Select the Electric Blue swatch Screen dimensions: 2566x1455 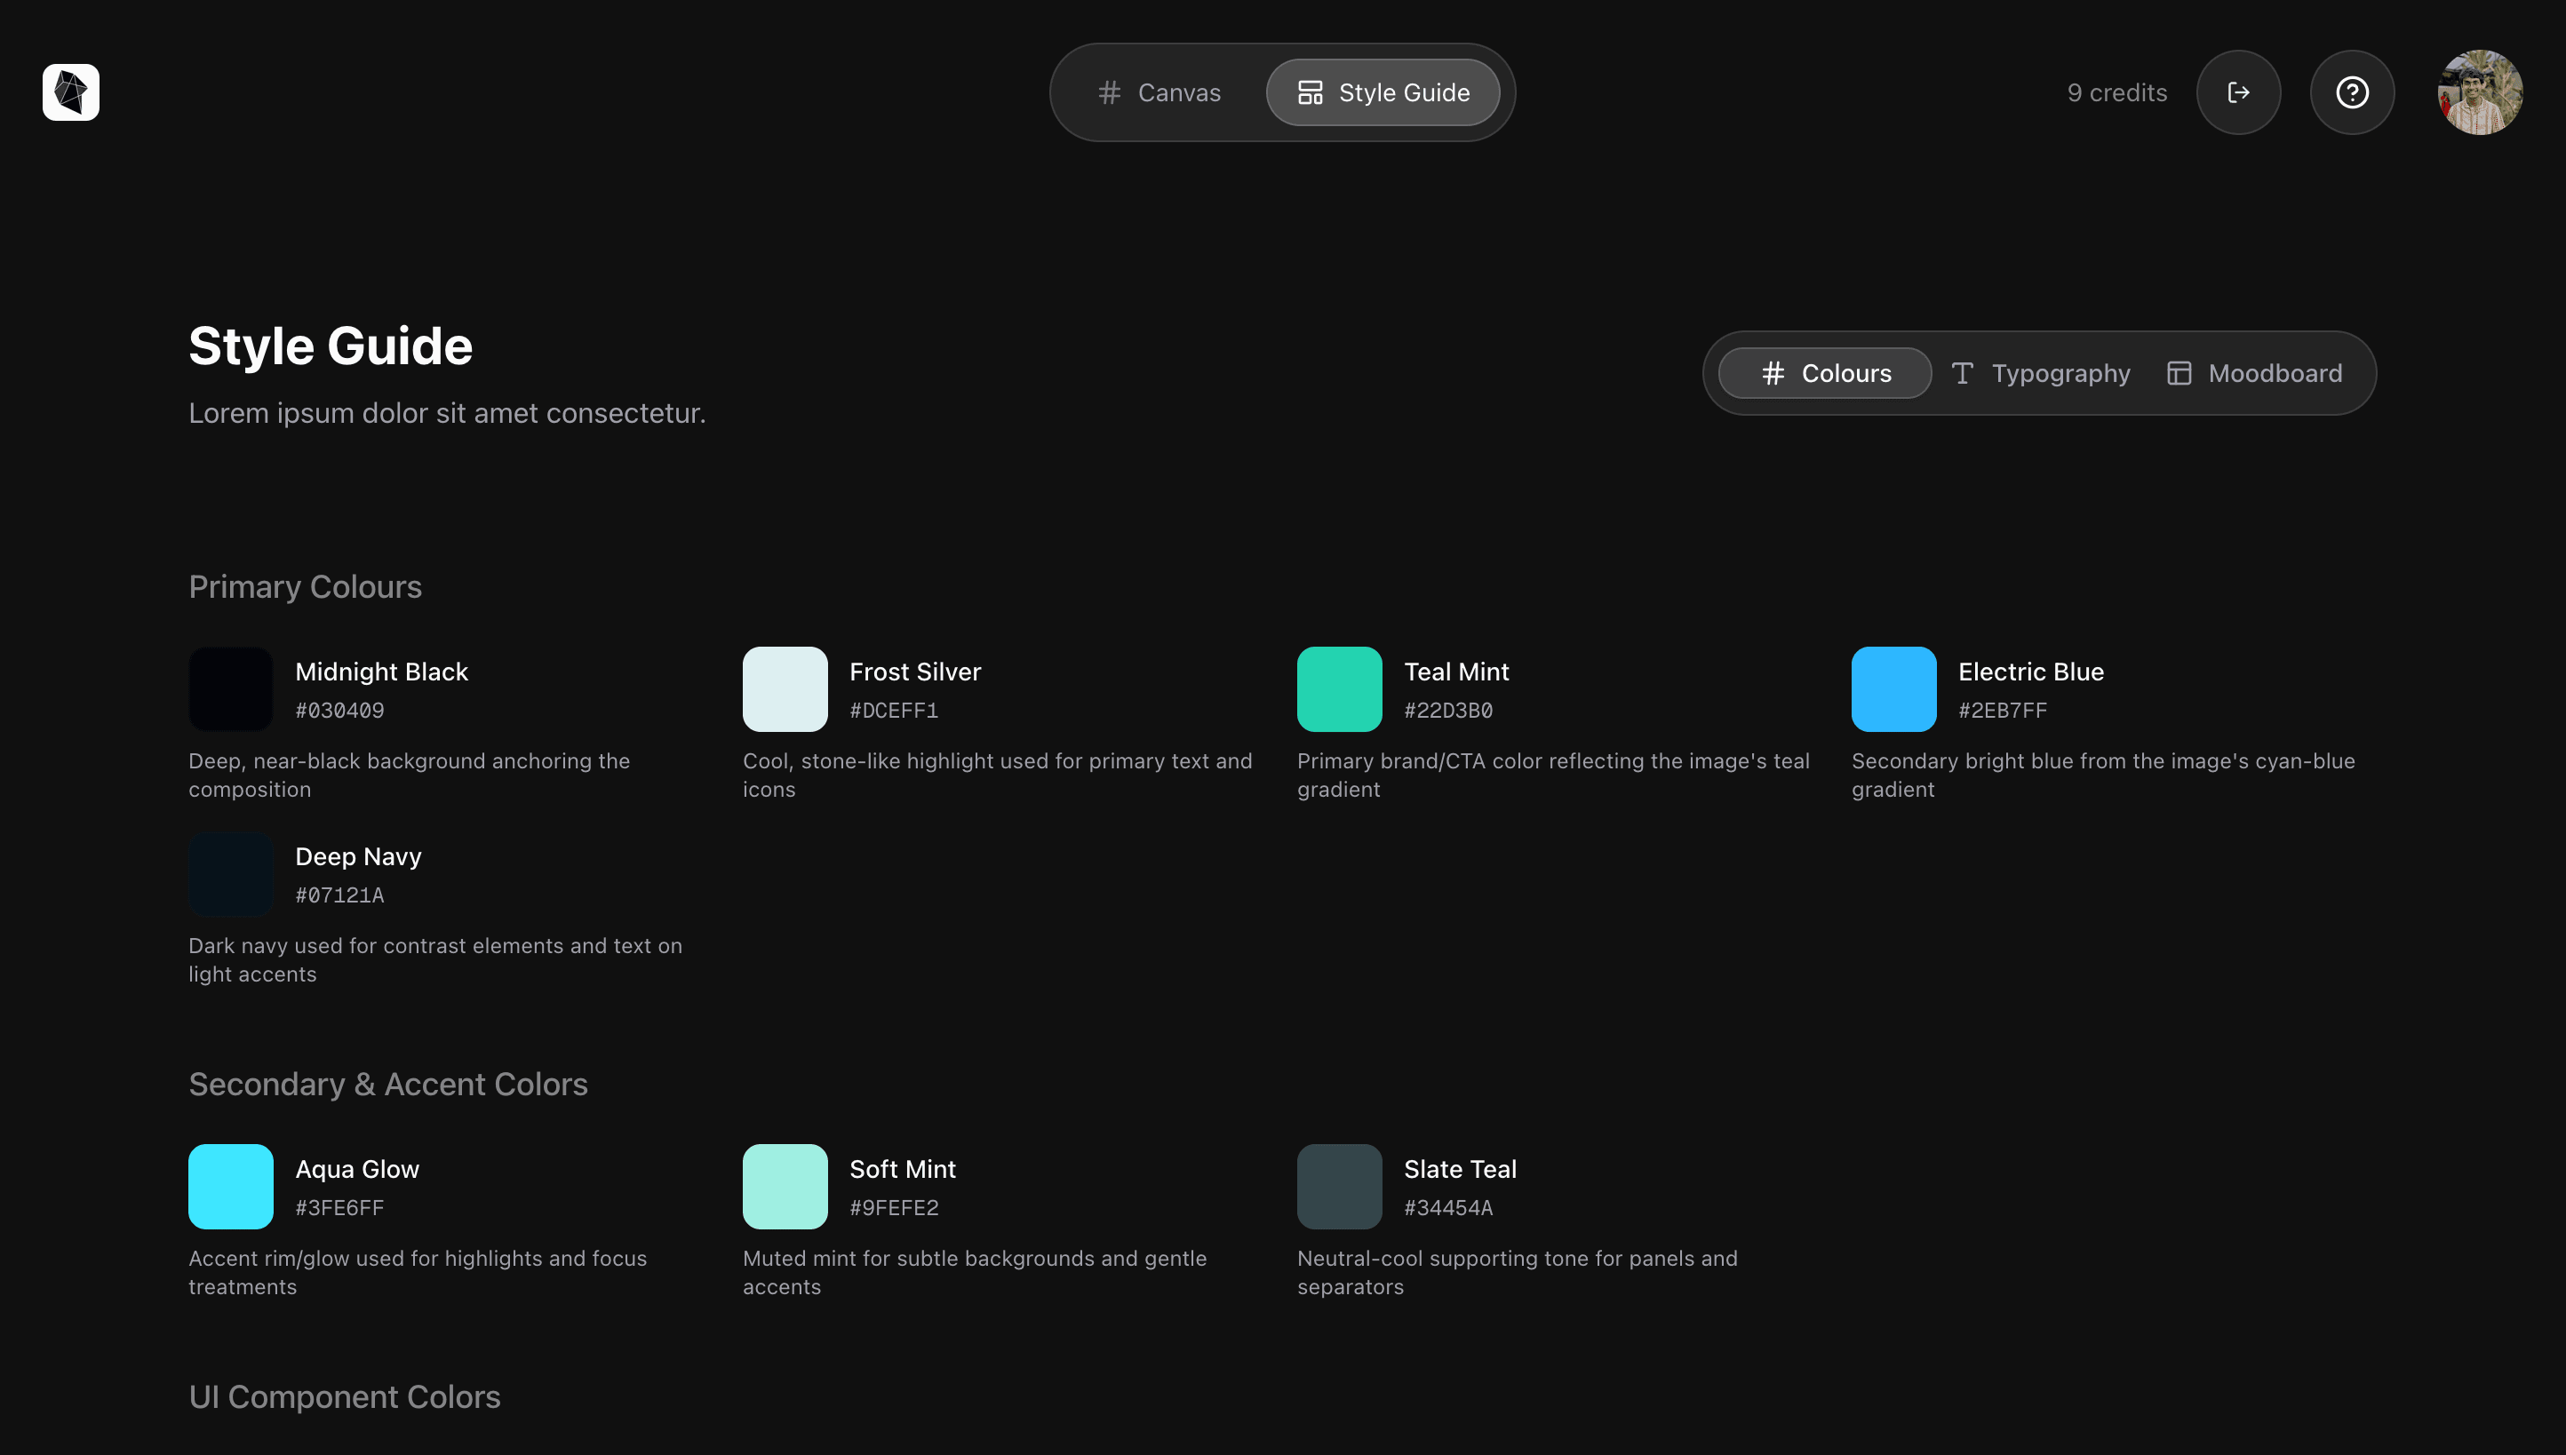pos(1893,688)
